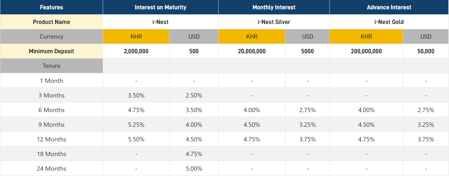Select i-Nest Silver KHR 4.00% for 6 Months
This screenshot has width=449, height=176.
coord(252,110)
